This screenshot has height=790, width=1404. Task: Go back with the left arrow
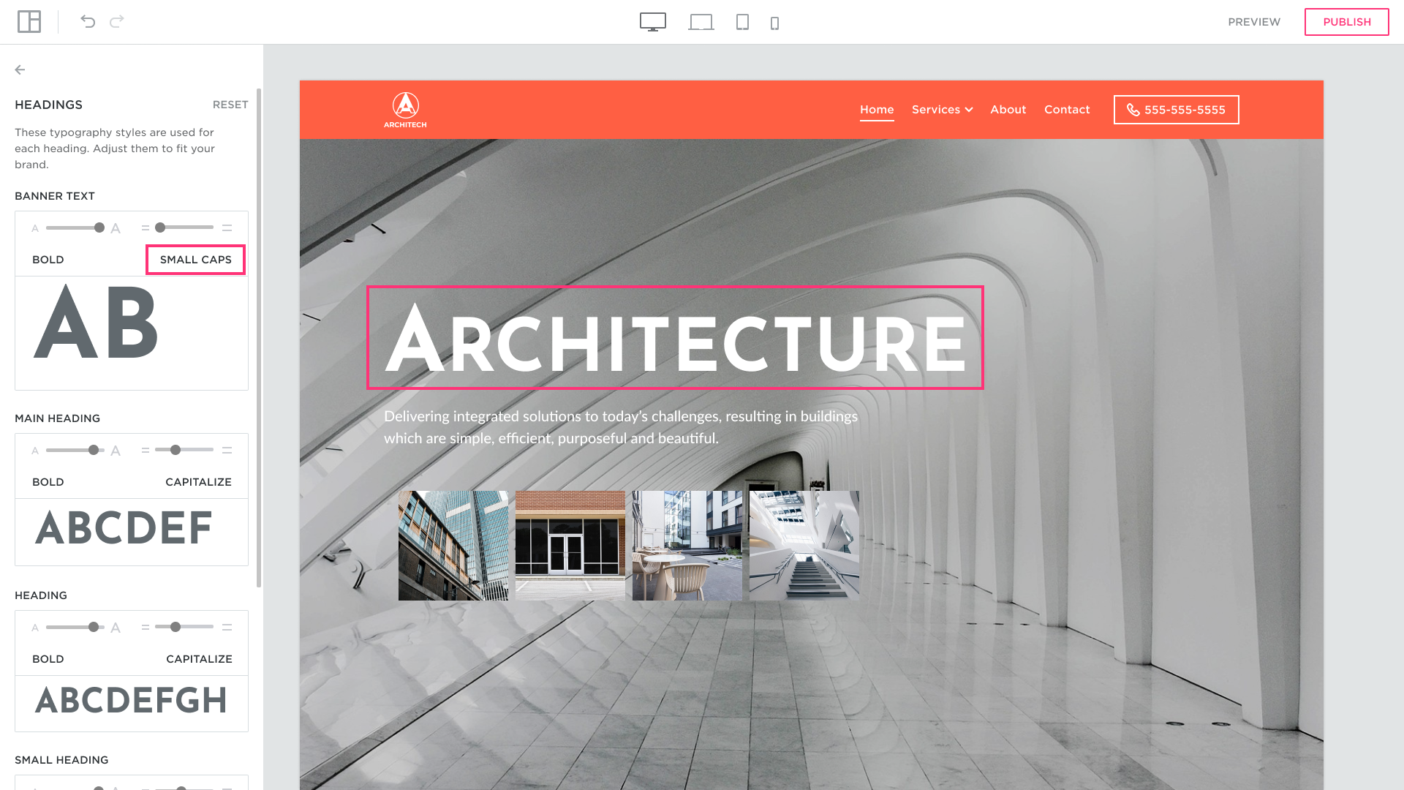coord(20,70)
